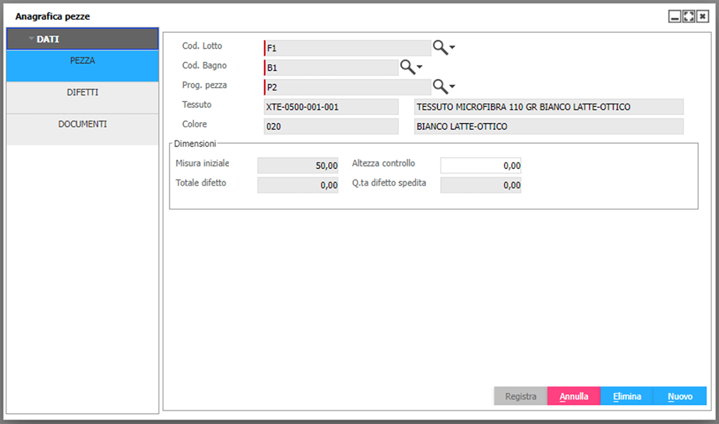Open the DOCUMENTI tab
The width and height of the screenshot is (719, 424).
(82, 130)
